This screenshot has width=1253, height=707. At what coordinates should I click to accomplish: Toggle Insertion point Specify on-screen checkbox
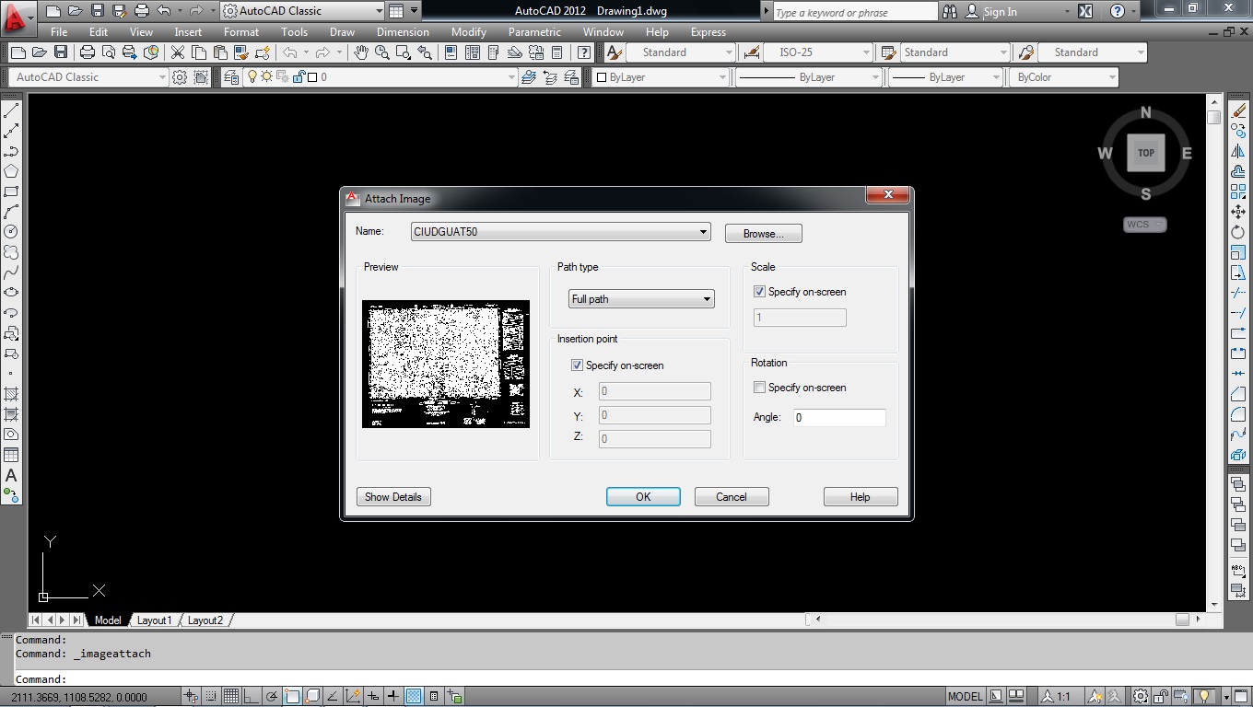577,365
